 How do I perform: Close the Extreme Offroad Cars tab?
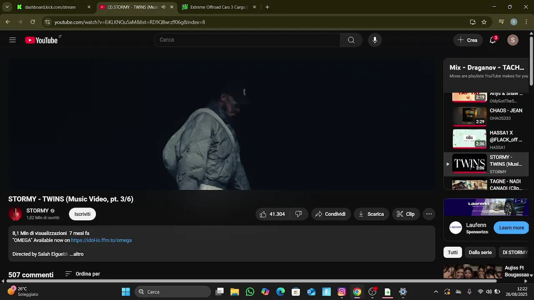254,7
